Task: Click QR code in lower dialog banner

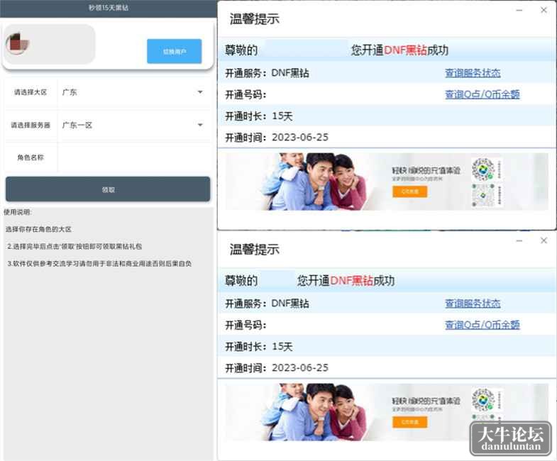Action: coord(482,399)
